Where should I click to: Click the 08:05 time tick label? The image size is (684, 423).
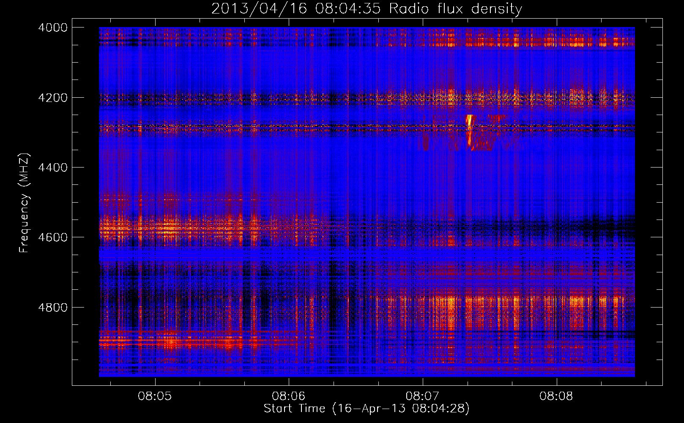[155, 396]
